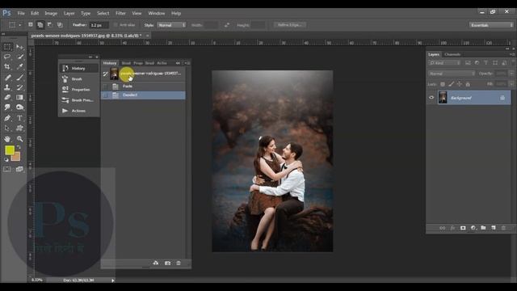Choose Intersect with selection mode
This screenshot has height=291, width=517.
(x=60, y=25)
